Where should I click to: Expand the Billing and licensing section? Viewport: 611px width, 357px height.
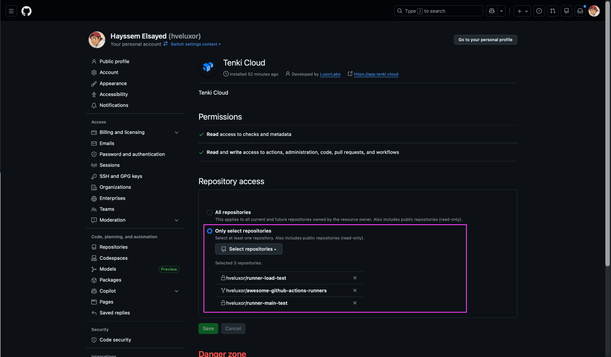pyautogui.click(x=176, y=132)
